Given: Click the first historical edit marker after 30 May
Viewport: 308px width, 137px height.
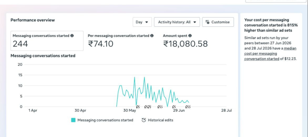Looking at the screenshot, I should (138, 107).
